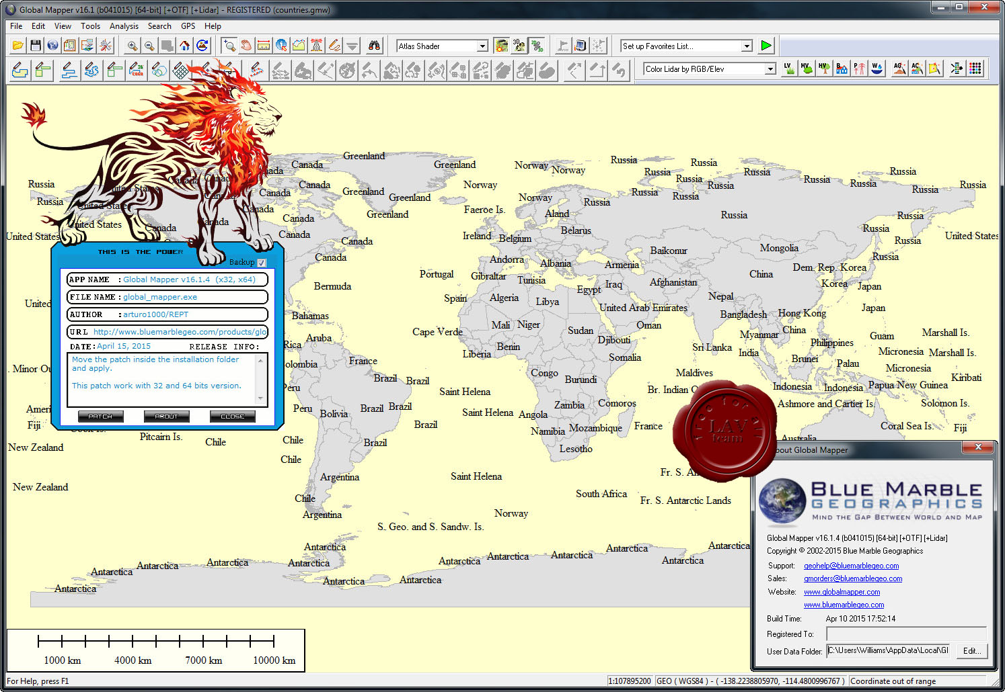Open Search with the binoculars icon

375,46
